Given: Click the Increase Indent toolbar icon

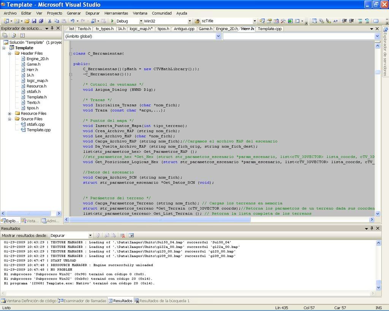Looking at the screenshot, I should pyautogui.click(x=351, y=21).
